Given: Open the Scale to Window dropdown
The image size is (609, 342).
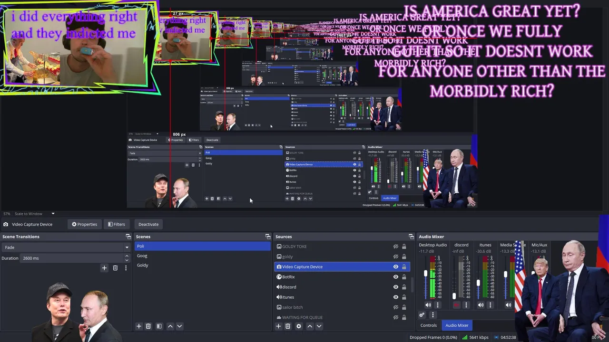Looking at the screenshot, I should 34,214.
